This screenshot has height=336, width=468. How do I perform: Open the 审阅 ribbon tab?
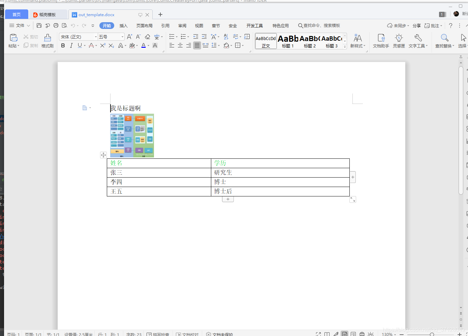coord(182,26)
